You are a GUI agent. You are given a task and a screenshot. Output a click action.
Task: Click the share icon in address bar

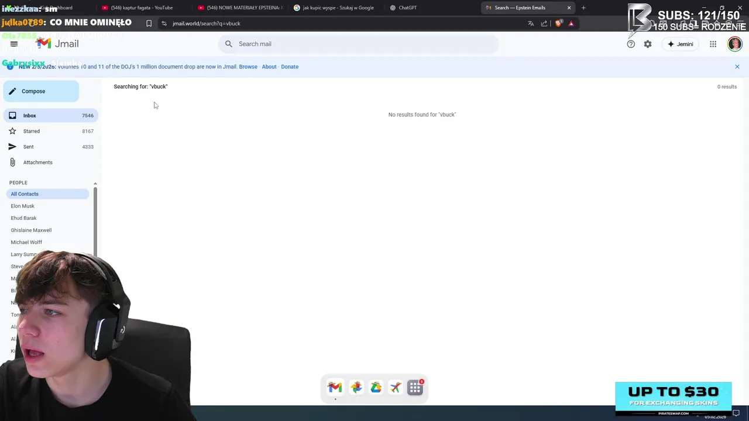[x=544, y=23]
